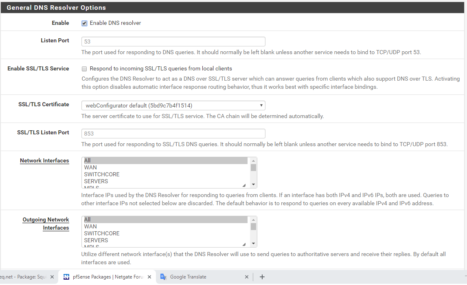
Task: Close the Google Translate tab
Action: pyautogui.click(x=247, y=277)
